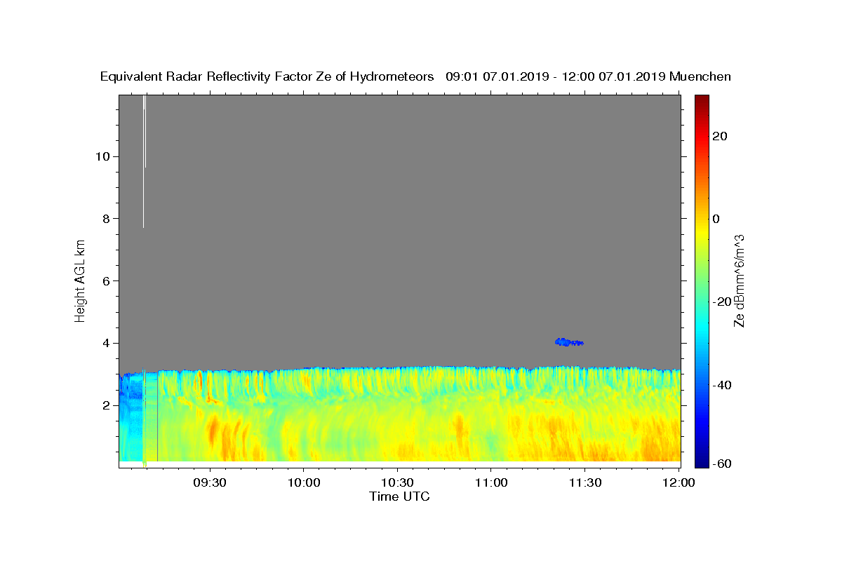Screen dimensions: 842x561
Task: Click the colorbar value label 20
Action: 720,136
